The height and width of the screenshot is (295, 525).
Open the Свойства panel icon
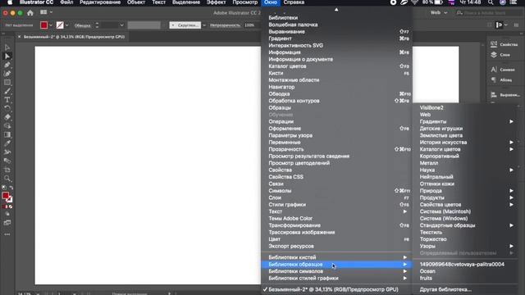pos(494,44)
